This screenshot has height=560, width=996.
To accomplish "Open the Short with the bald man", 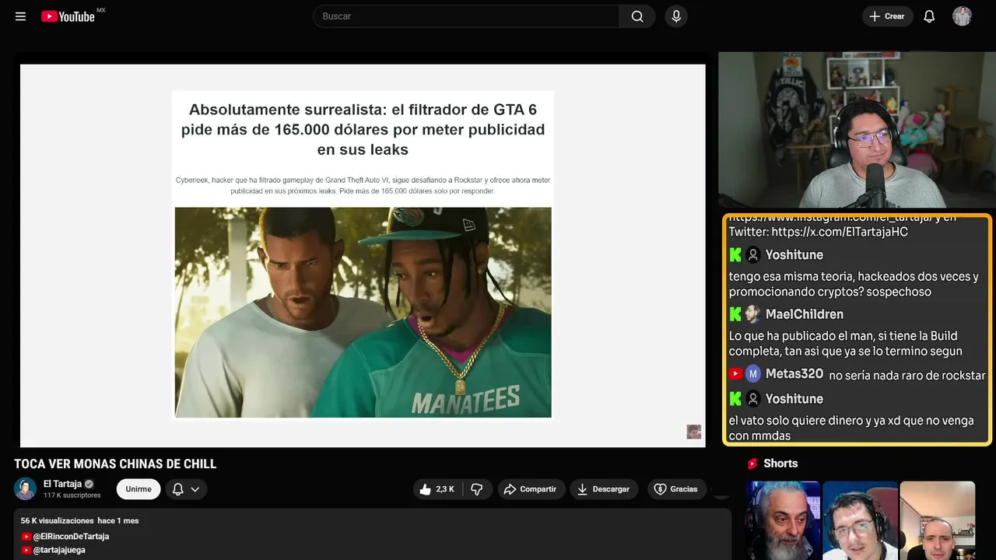I will pyautogui.click(x=937, y=520).
